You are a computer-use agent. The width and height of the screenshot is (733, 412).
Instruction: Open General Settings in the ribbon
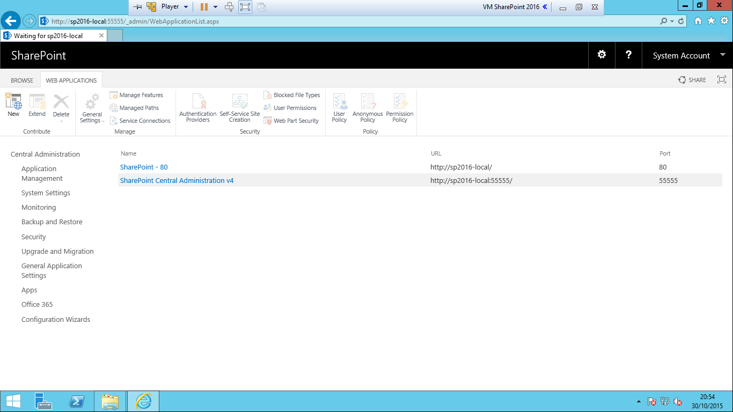pyautogui.click(x=92, y=108)
